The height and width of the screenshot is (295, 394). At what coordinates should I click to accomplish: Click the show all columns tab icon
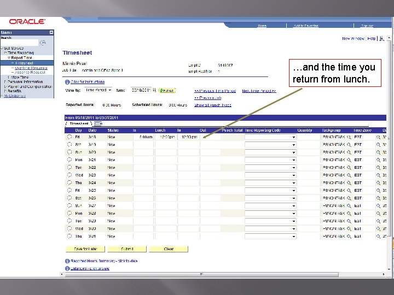(x=99, y=123)
